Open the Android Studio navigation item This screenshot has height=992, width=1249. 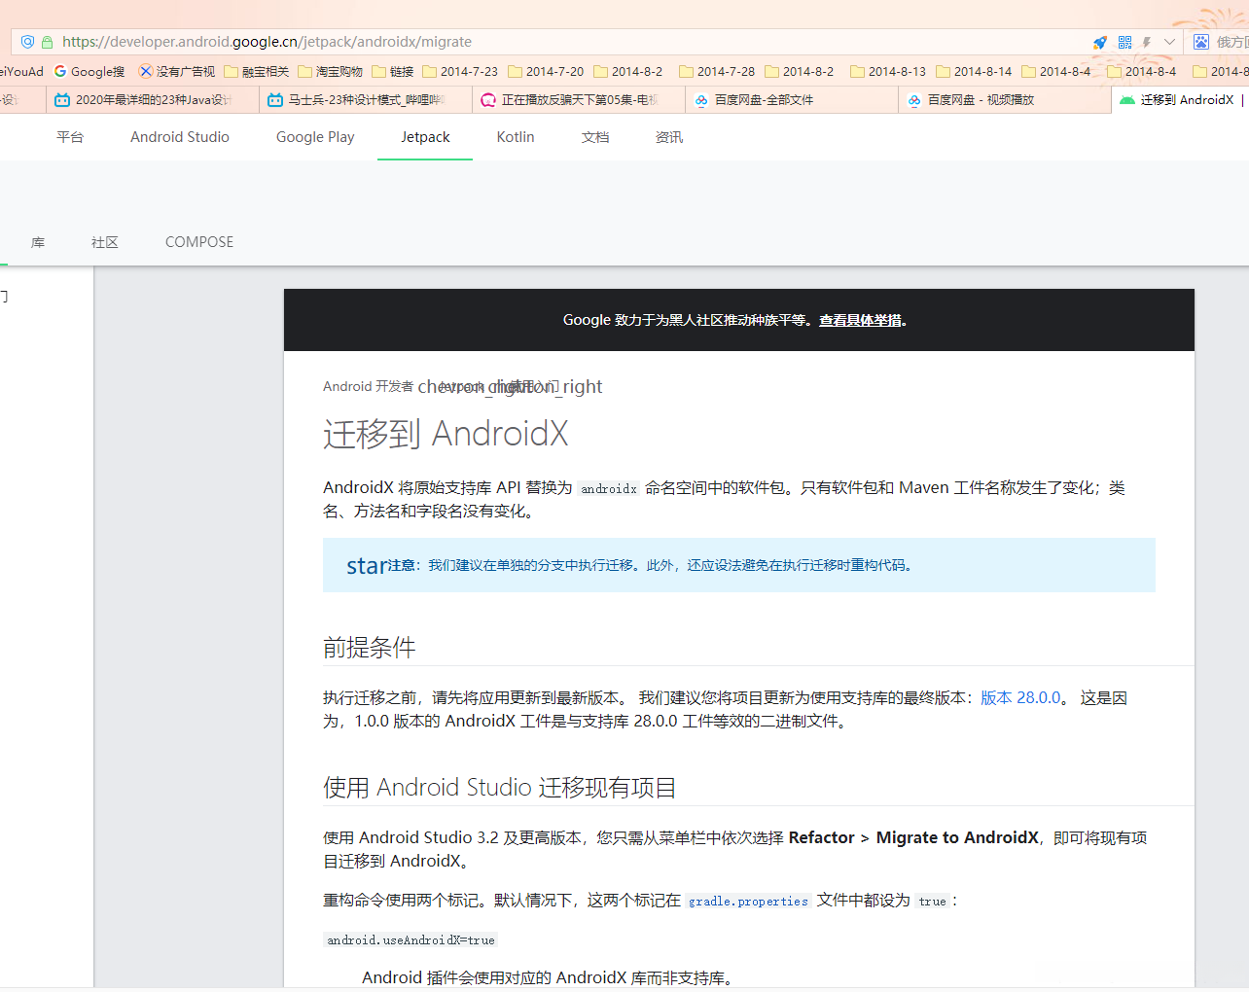point(180,137)
